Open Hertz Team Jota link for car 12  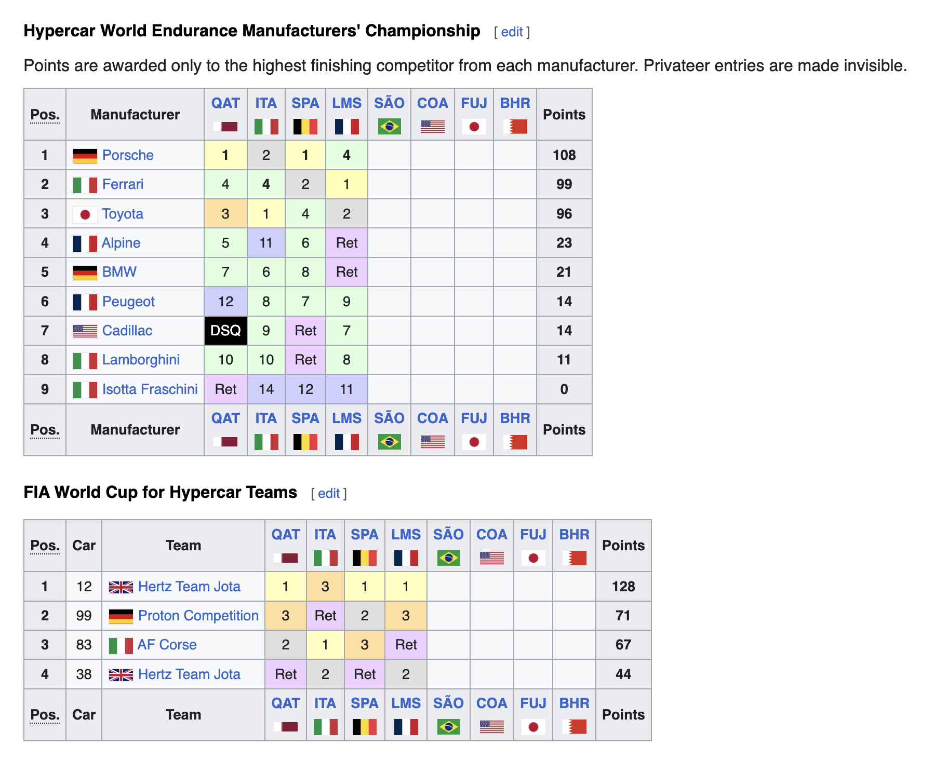[189, 587]
